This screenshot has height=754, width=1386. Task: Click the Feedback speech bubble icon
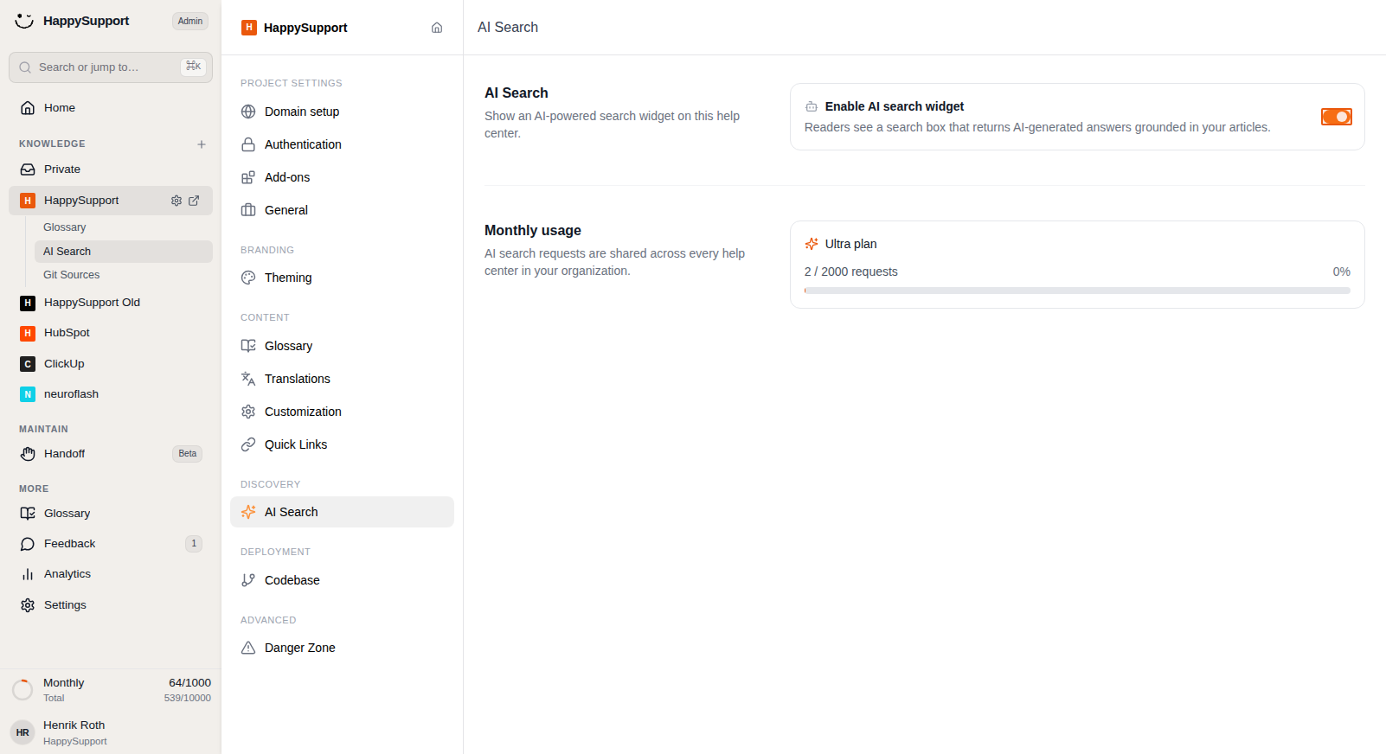28,544
